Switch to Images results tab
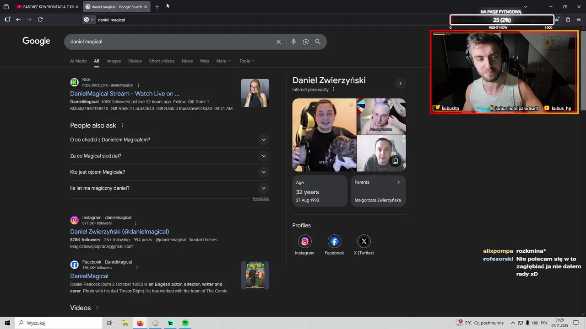The width and height of the screenshot is (586, 329). [114, 61]
